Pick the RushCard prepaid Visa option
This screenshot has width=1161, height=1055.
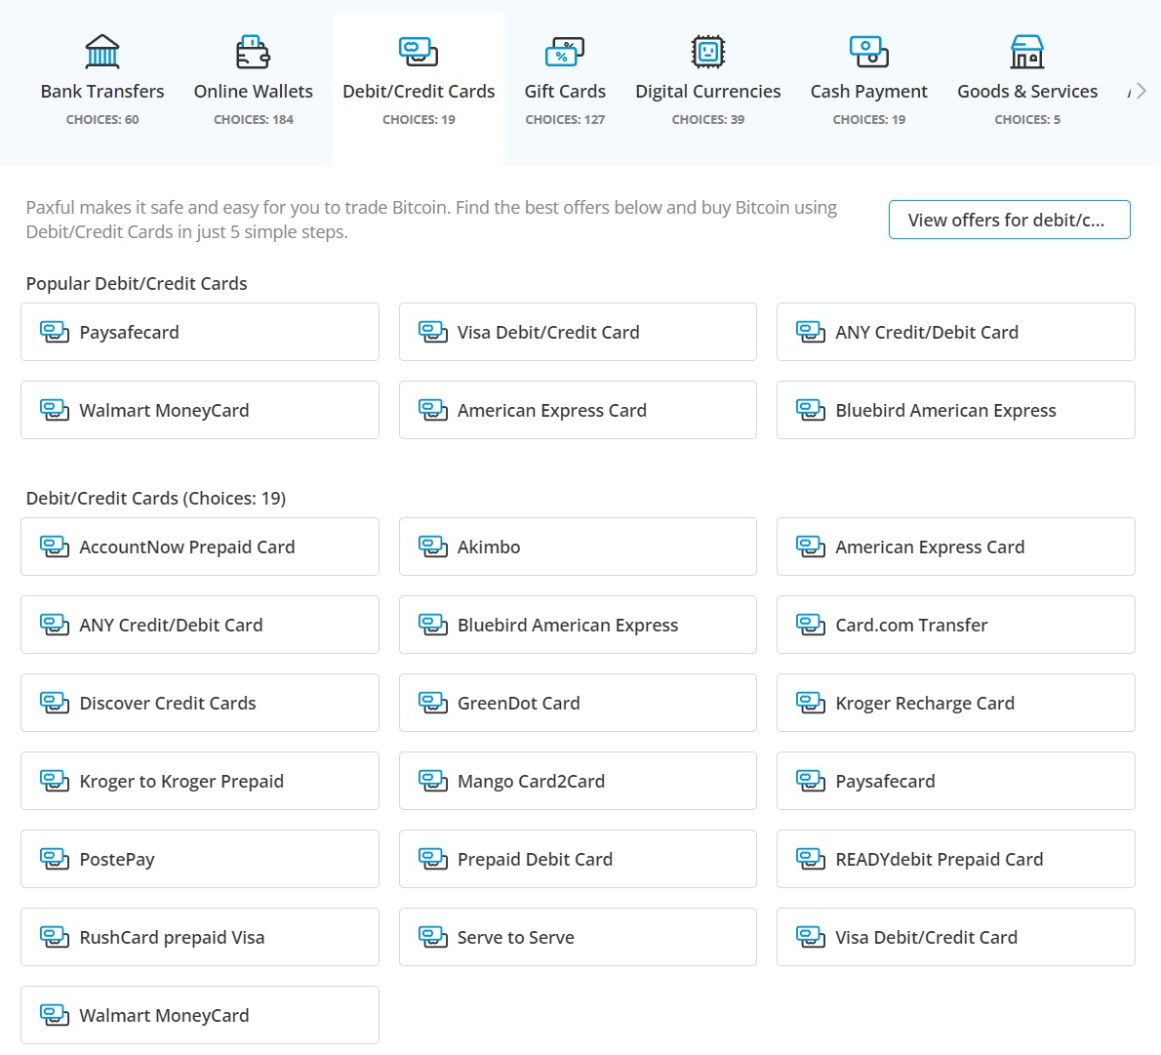(x=200, y=937)
